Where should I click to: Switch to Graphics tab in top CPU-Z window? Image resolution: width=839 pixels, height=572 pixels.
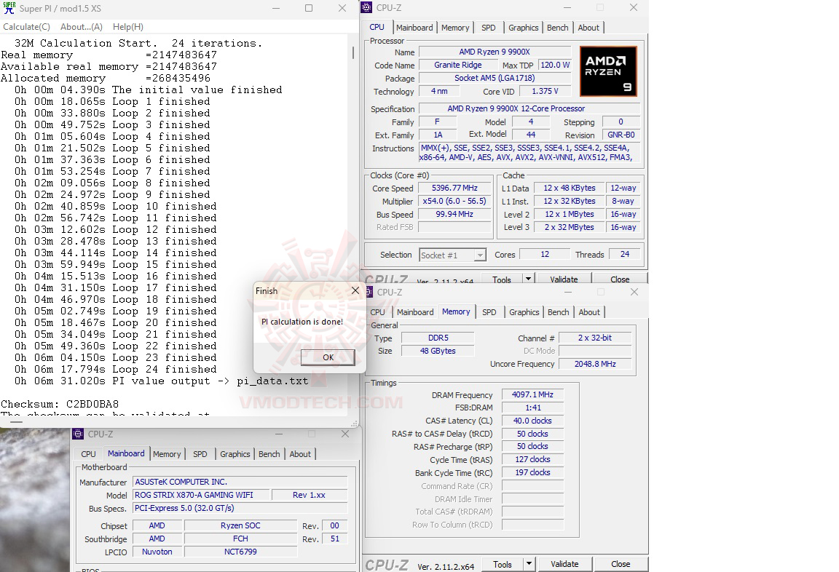pos(524,28)
